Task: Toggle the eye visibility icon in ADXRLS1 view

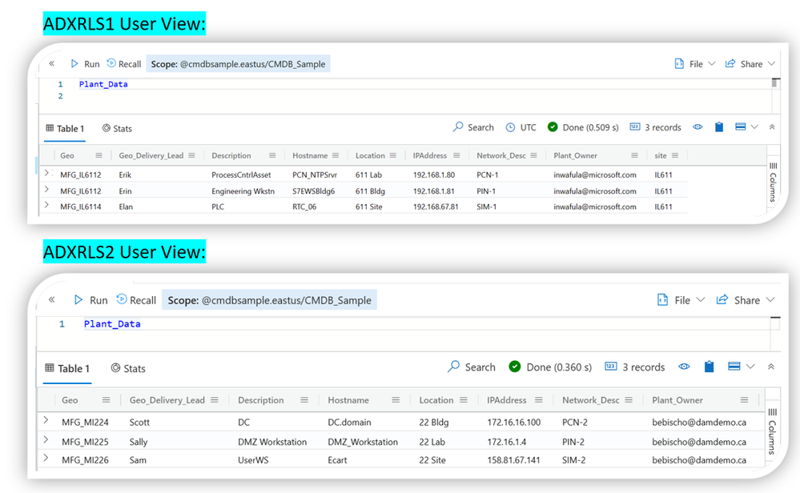Action: coord(697,127)
